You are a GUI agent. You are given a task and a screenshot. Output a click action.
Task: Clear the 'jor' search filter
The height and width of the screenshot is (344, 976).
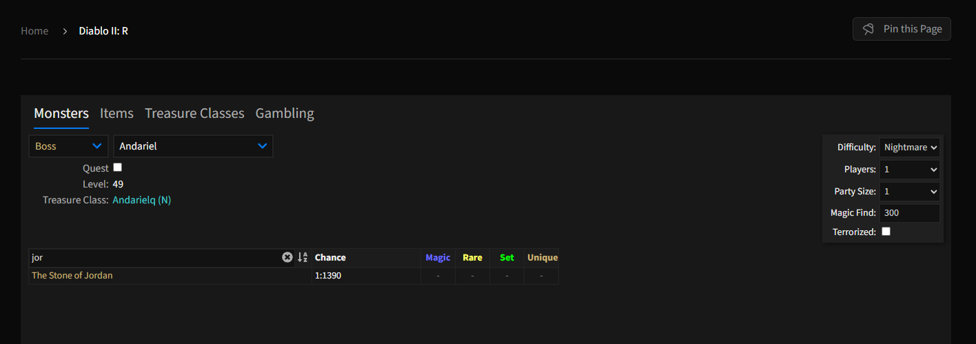click(287, 257)
